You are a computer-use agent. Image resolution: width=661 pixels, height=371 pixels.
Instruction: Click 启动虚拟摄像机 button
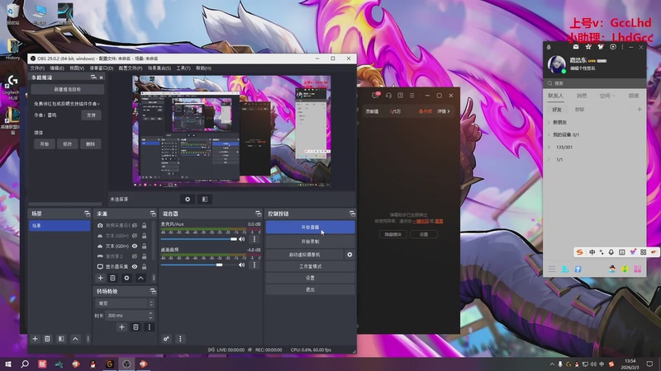coord(304,255)
